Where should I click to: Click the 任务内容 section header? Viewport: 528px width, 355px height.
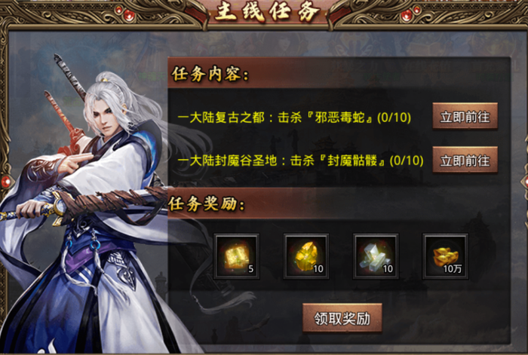pos(210,74)
